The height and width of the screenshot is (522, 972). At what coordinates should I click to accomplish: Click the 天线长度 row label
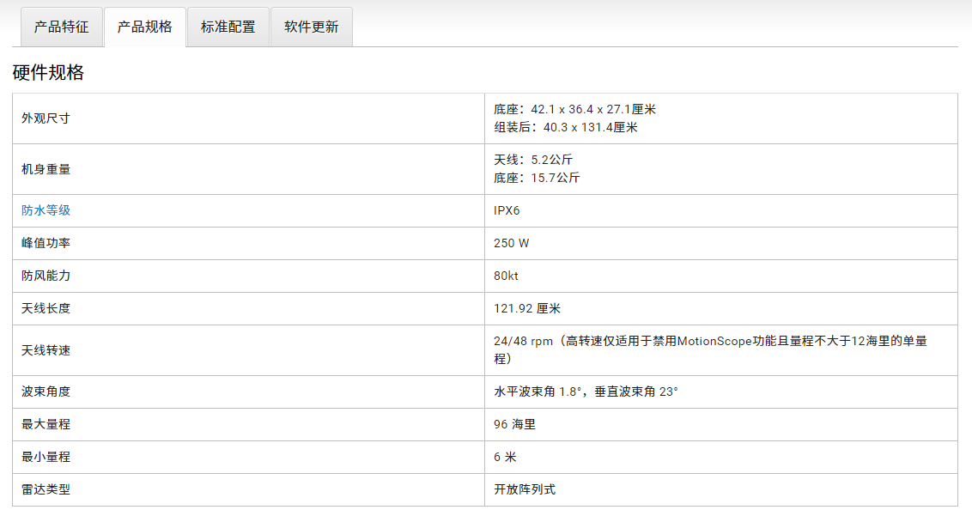pos(46,308)
